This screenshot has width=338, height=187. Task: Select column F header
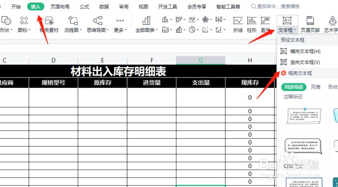coord(151,60)
